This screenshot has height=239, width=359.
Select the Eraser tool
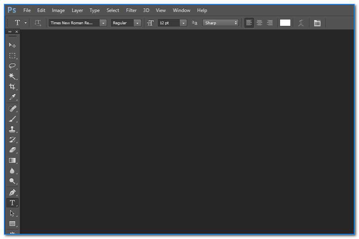click(x=12, y=150)
